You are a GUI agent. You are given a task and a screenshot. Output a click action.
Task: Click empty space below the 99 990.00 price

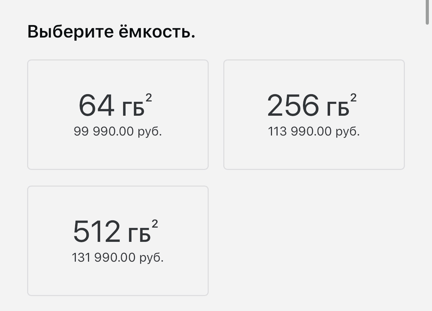(118, 153)
